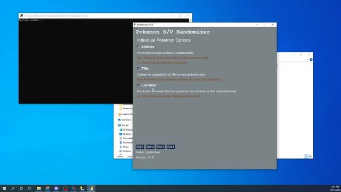Click the TMs label text
341x192 pixels.
[x=145, y=68]
